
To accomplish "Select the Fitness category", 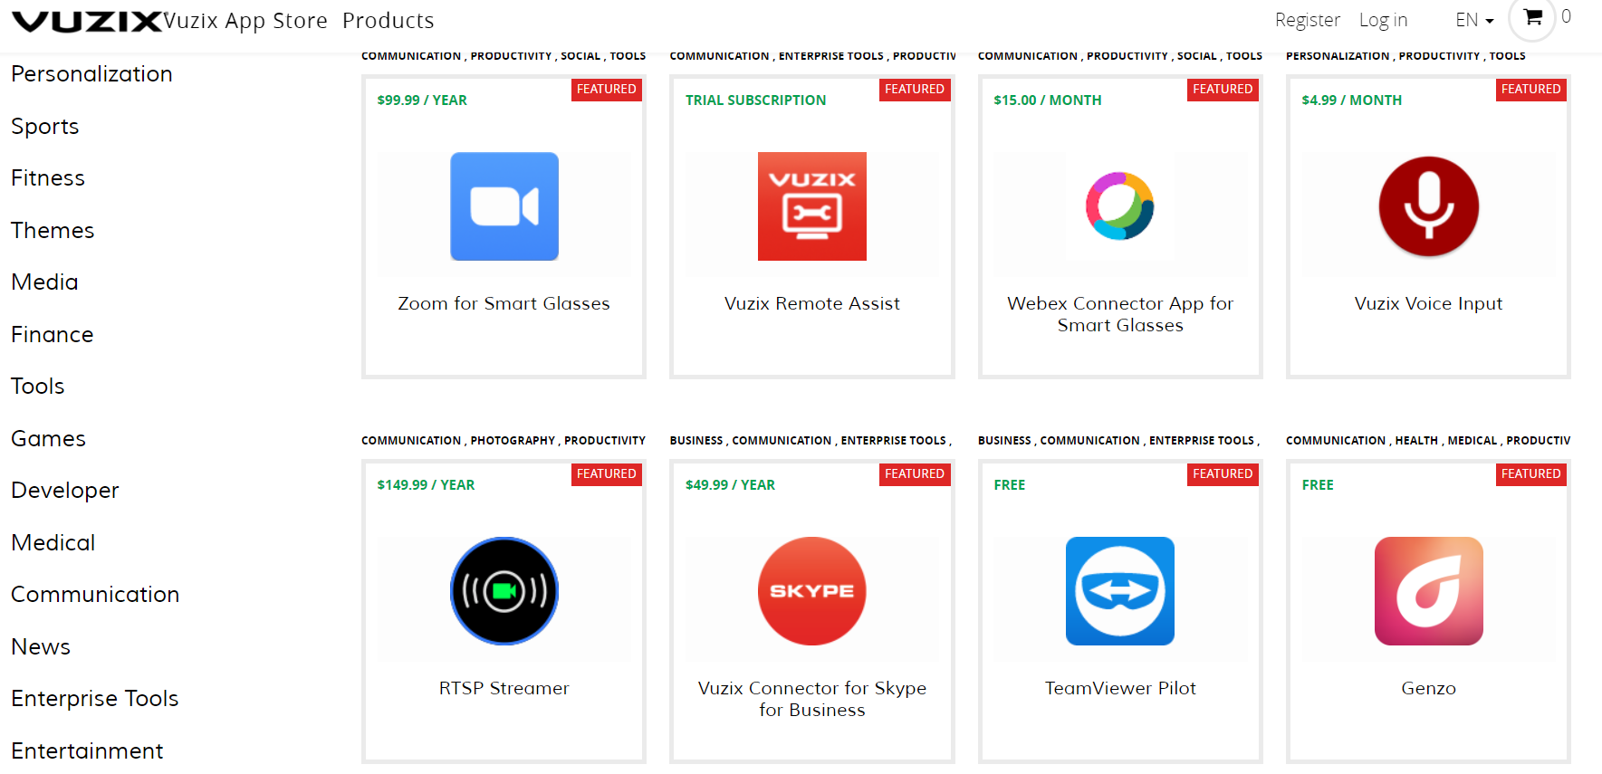I will 48,178.
